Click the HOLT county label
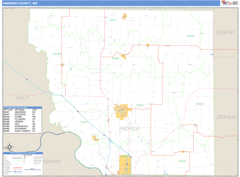 click(23, 98)
